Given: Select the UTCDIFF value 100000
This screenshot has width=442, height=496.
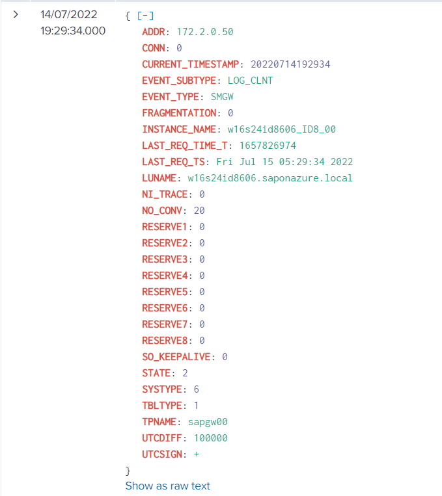Looking at the screenshot, I should pyautogui.click(x=210, y=437).
